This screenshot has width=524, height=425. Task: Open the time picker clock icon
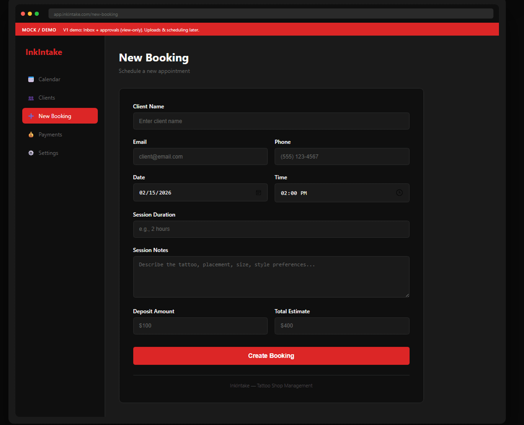click(x=399, y=193)
